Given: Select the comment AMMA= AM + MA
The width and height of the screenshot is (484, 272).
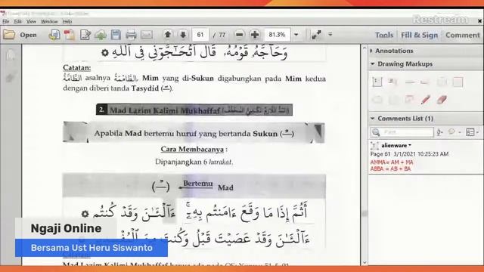Looking at the screenshot, I should (392, 162).
